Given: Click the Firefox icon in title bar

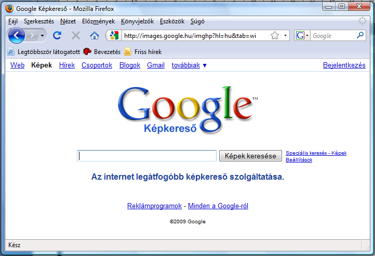Looking at the screenshot, I should click(9, 8).
